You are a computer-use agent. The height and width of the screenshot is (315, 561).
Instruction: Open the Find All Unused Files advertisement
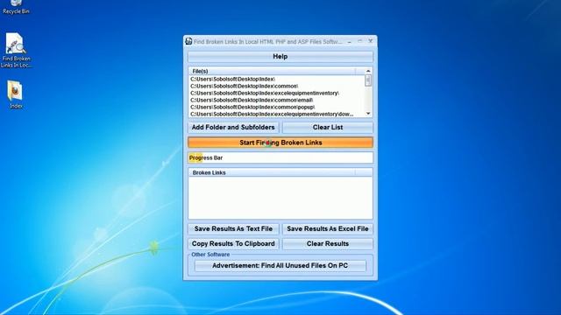point(280,266)
